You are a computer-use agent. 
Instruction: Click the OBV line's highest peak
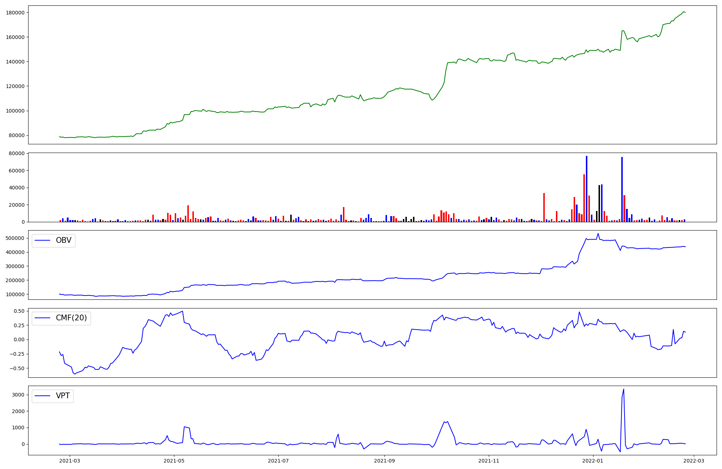pos(598,233)
